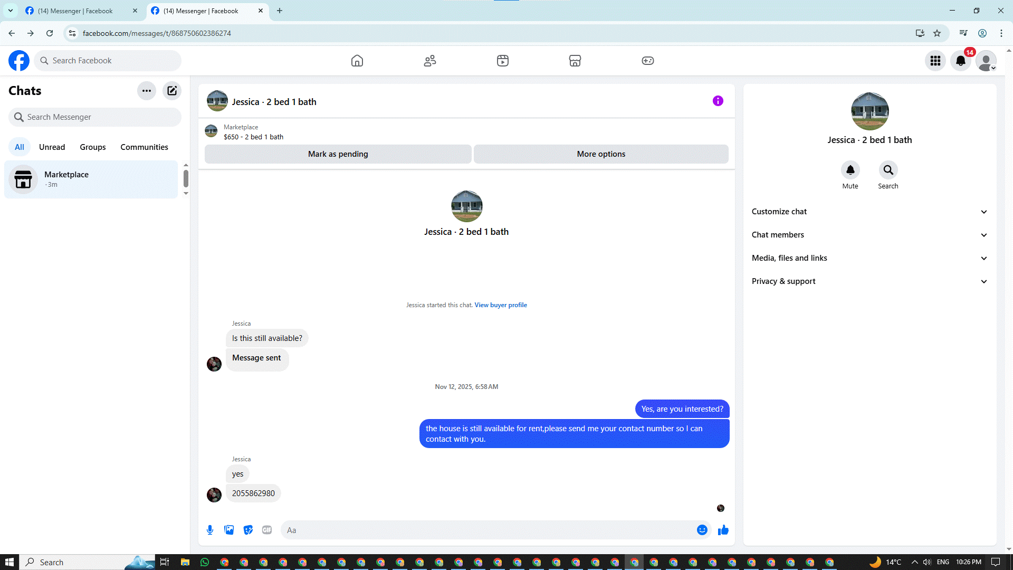Send a thumbs-up like
1013x570 pixels.
[723, 530]
